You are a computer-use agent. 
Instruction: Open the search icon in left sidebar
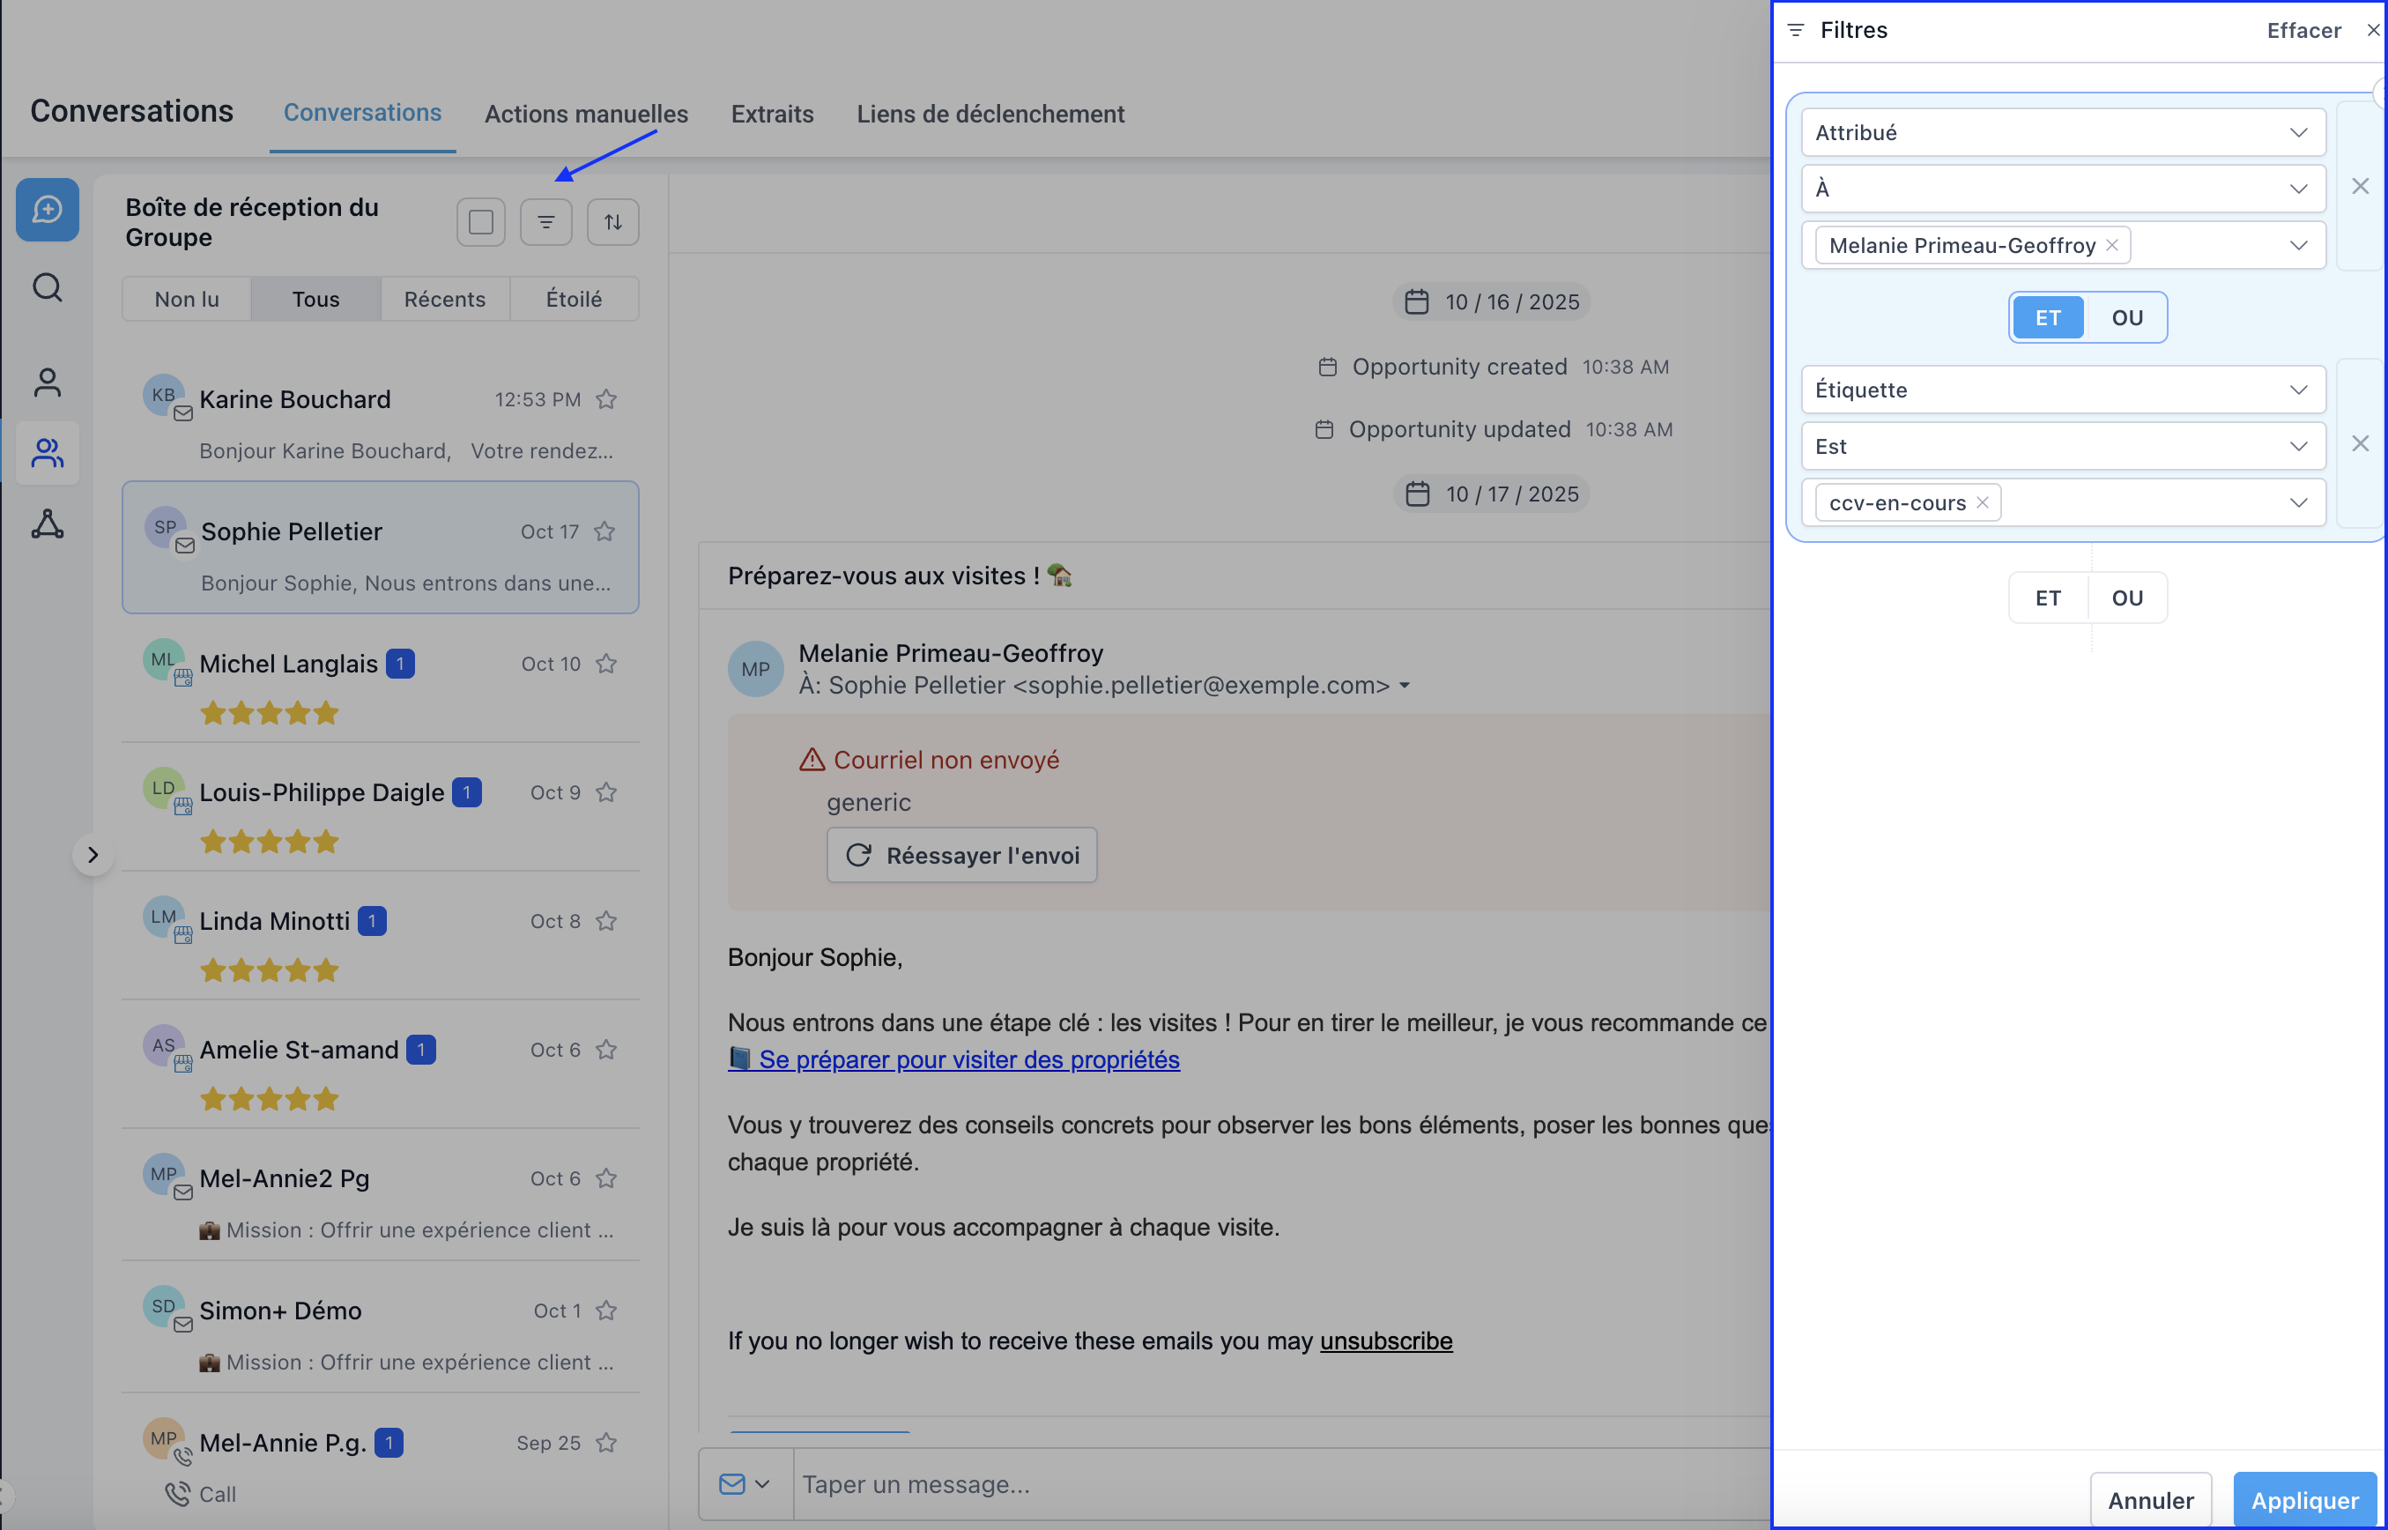[x=47, y=288]
